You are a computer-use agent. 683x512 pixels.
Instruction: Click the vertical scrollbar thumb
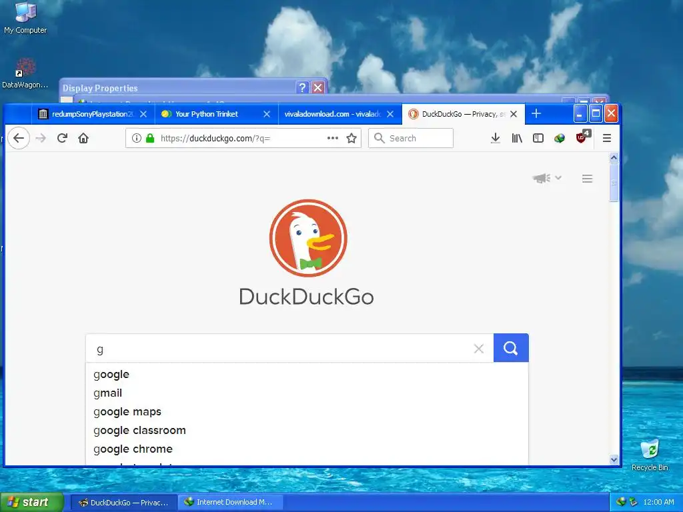pos(614,183)
